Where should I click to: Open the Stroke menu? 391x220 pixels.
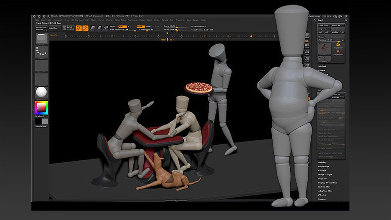point(157,20)
